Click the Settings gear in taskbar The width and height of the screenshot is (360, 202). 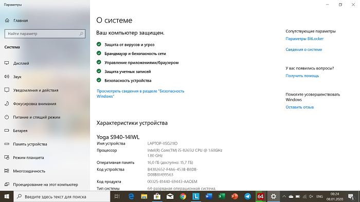273,196
